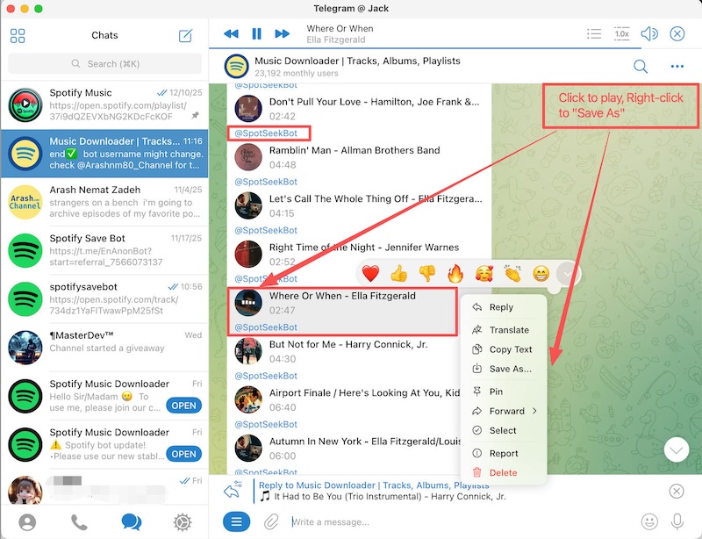Toggle the 1.0x playback speed control
This screenshot has height=539, width=702.
[x=620, y=33]
